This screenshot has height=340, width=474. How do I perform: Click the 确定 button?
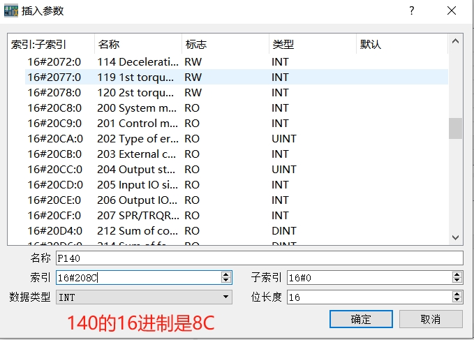click(x=361, y=319)
